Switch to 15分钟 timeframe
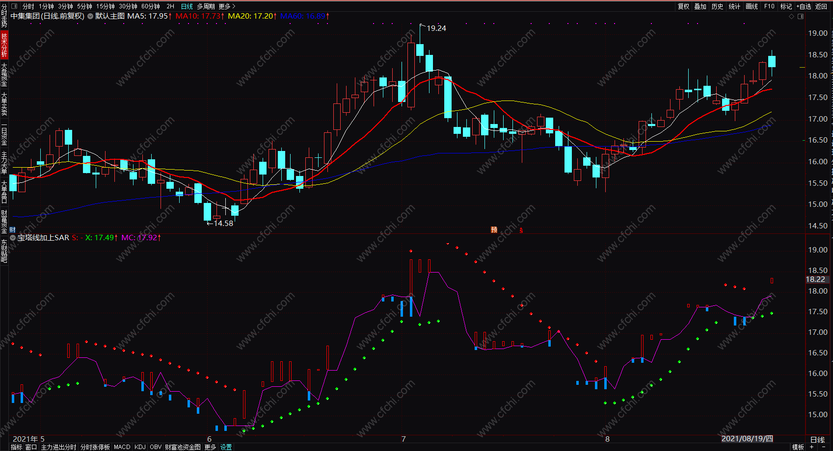The height and width of the screenshot is (451, 833). pos(106,6)
